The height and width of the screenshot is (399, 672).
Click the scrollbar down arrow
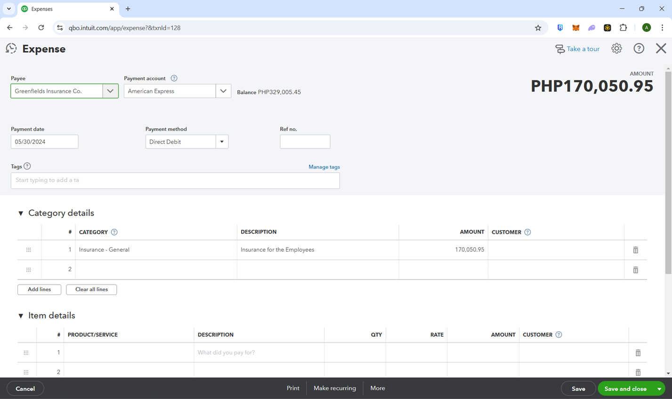point(668,374)
